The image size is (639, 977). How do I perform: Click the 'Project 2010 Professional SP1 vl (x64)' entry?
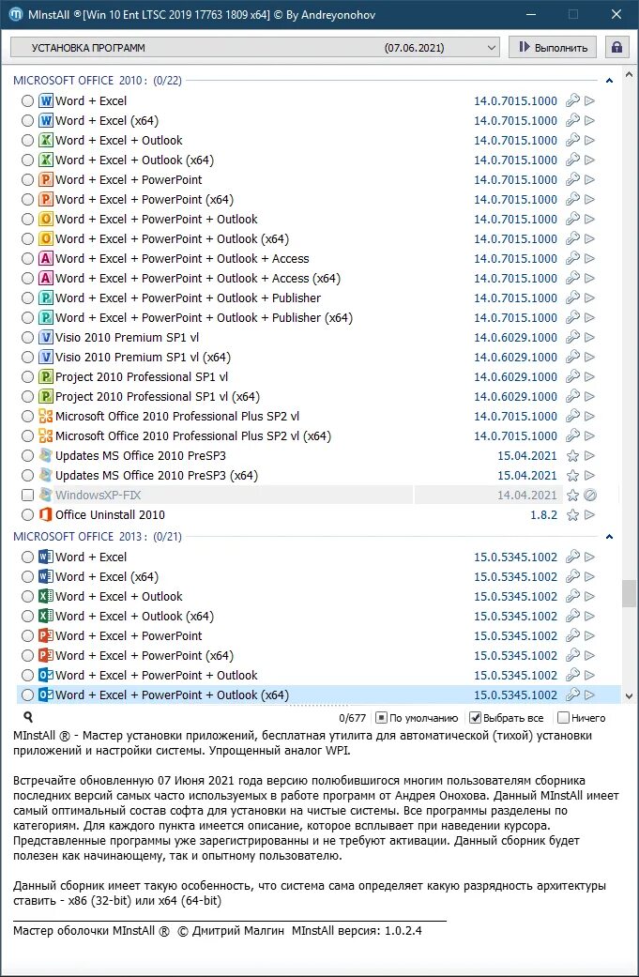pos(158,396)
